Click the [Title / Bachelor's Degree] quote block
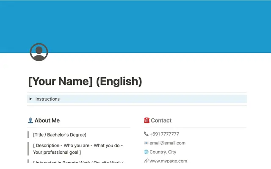Screen dimensions: 271x169 [60, 135]
